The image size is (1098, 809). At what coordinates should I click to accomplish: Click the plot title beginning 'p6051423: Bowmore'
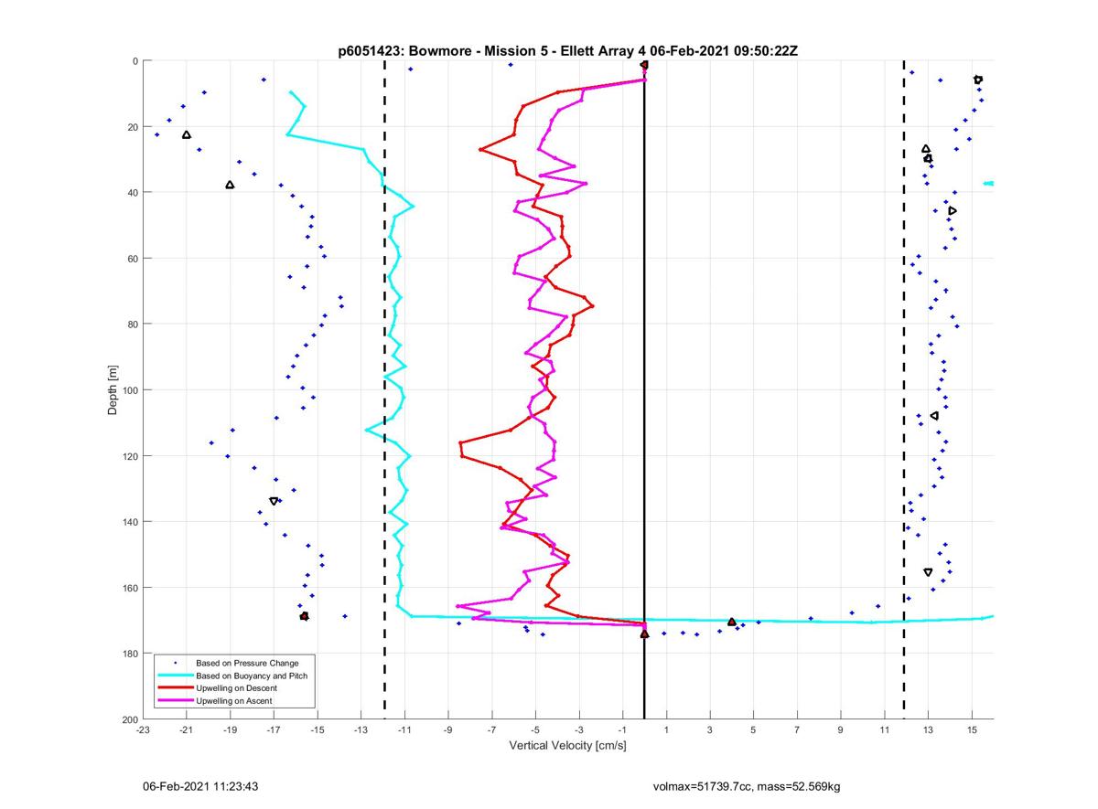[568, 51]
